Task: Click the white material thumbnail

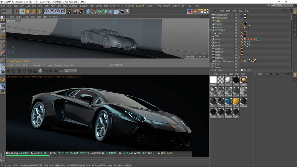Action: (x=213, y=80)
